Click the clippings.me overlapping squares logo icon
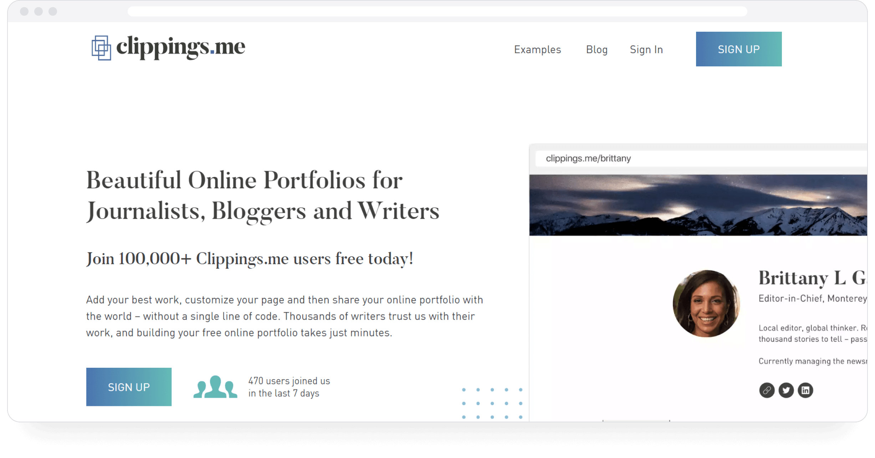Screen dimensions: 875x458 pos(101,48)
